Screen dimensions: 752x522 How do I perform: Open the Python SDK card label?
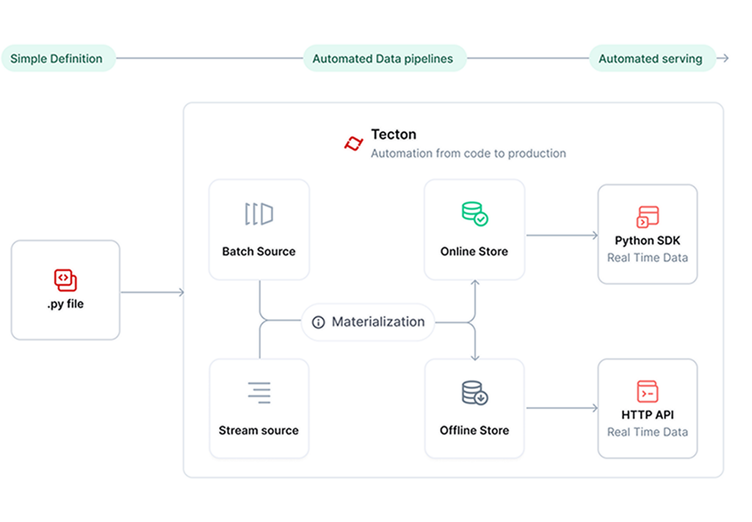647,241
